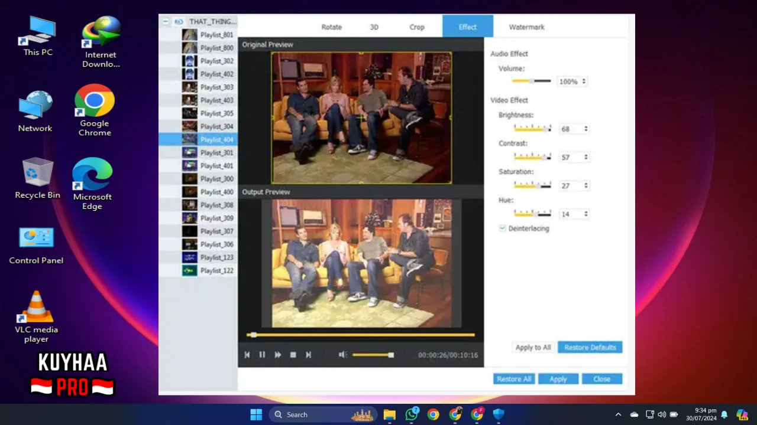Adjust the Brightness slider

click(532, 128)
